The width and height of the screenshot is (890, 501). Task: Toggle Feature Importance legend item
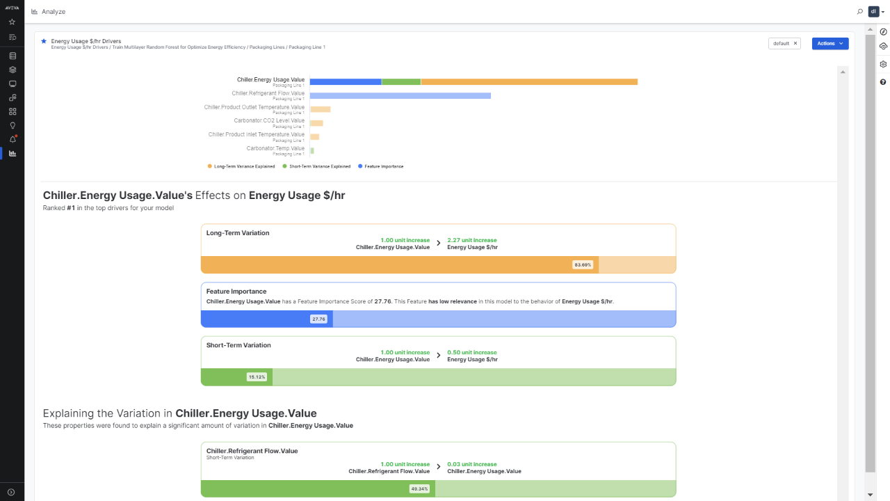coord(380,166)
